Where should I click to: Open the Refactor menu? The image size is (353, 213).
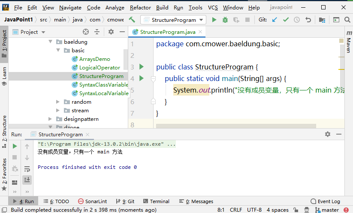pyautogui.click(x=140, y=8)
